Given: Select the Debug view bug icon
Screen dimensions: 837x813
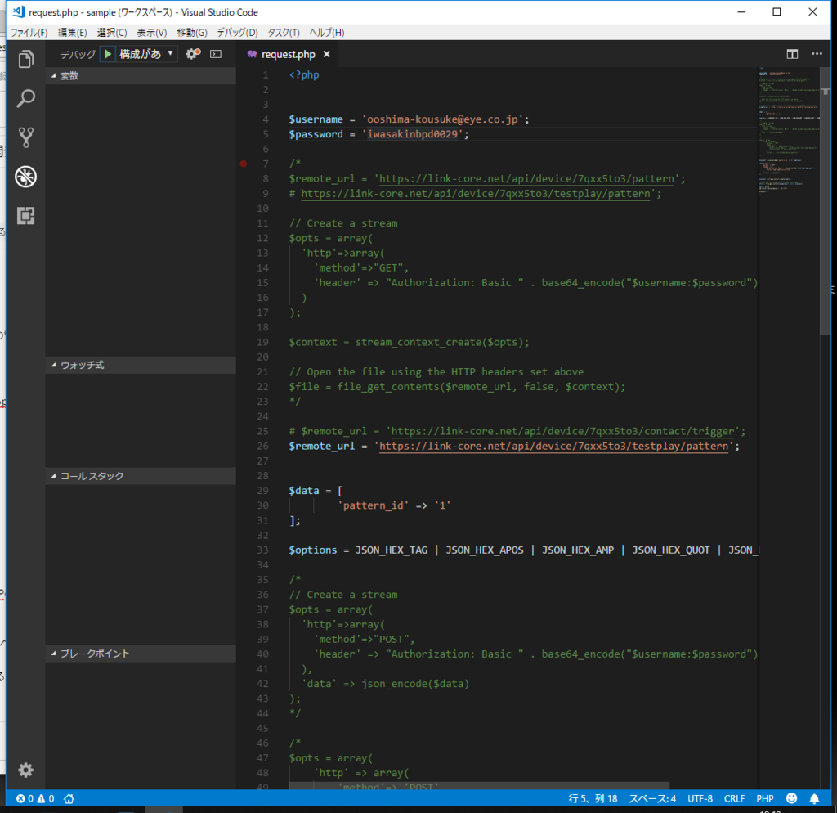Looking at the screenshot, I should [25, 177].
